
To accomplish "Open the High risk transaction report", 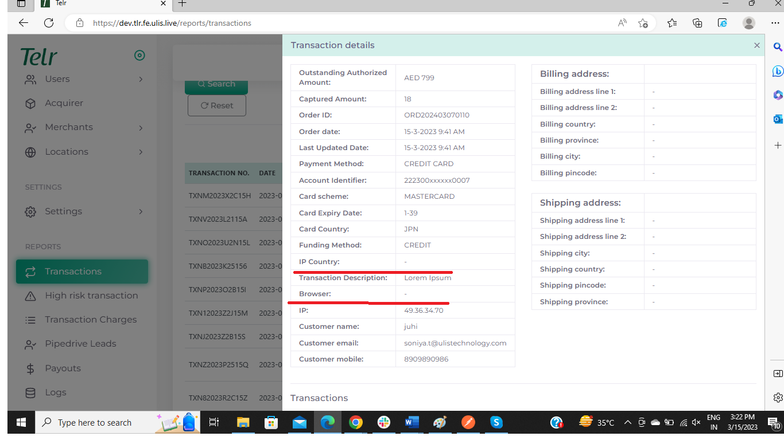I will pos(91,296).
